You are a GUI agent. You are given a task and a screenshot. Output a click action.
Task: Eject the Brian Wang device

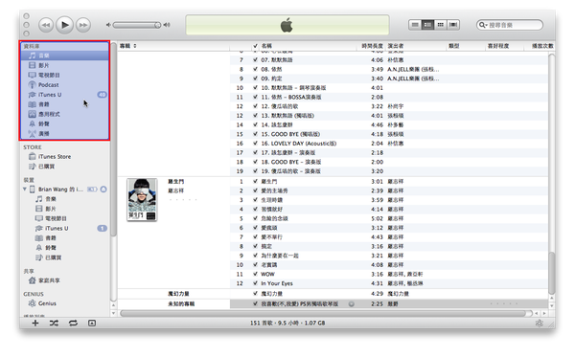coord(103,190)
